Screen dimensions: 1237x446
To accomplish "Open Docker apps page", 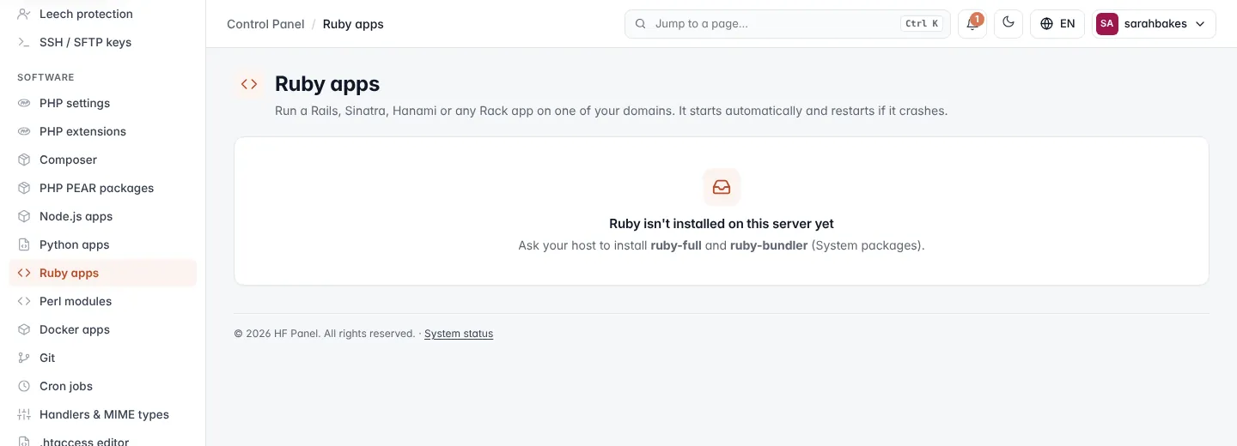I will click(x=75, y=329).
